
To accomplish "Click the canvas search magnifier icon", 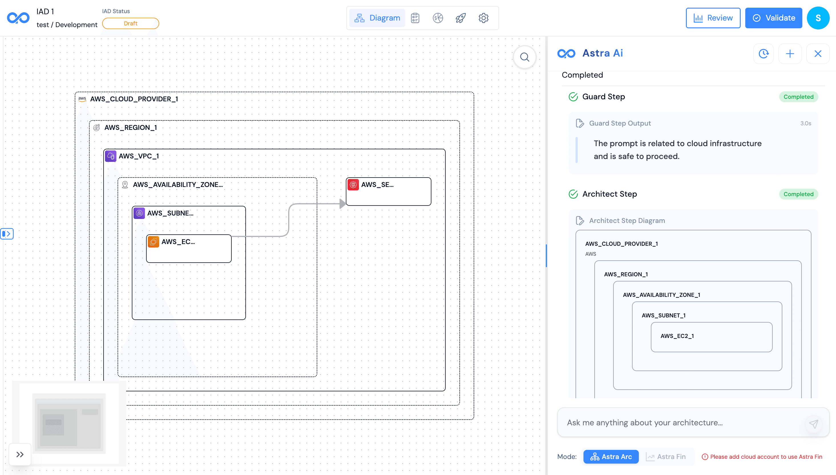I will pyautogui.click(x=524, y=57).
